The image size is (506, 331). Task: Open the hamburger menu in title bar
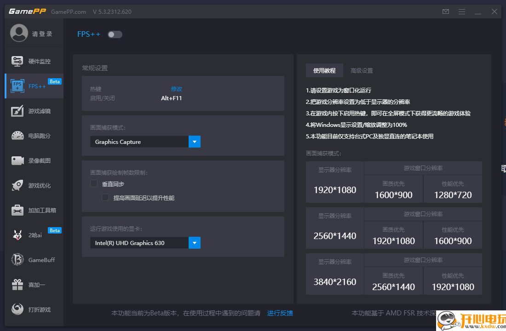click(x=462, y=11)
